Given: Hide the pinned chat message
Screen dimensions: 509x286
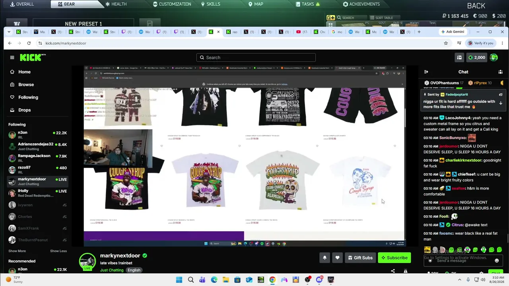Looking at the screenshot, I should pos(501,95).
